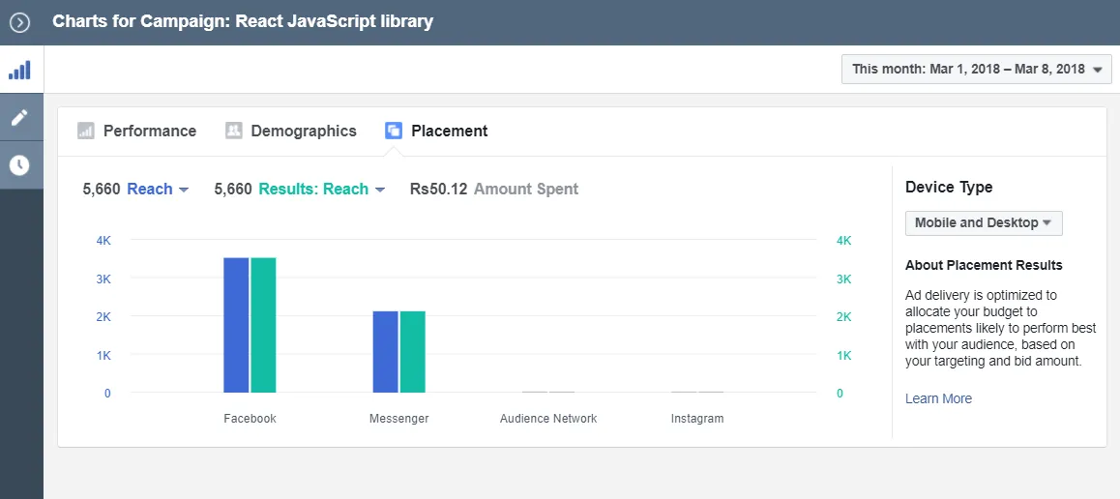Open the bar chart view in sidebar

[20, 70]
